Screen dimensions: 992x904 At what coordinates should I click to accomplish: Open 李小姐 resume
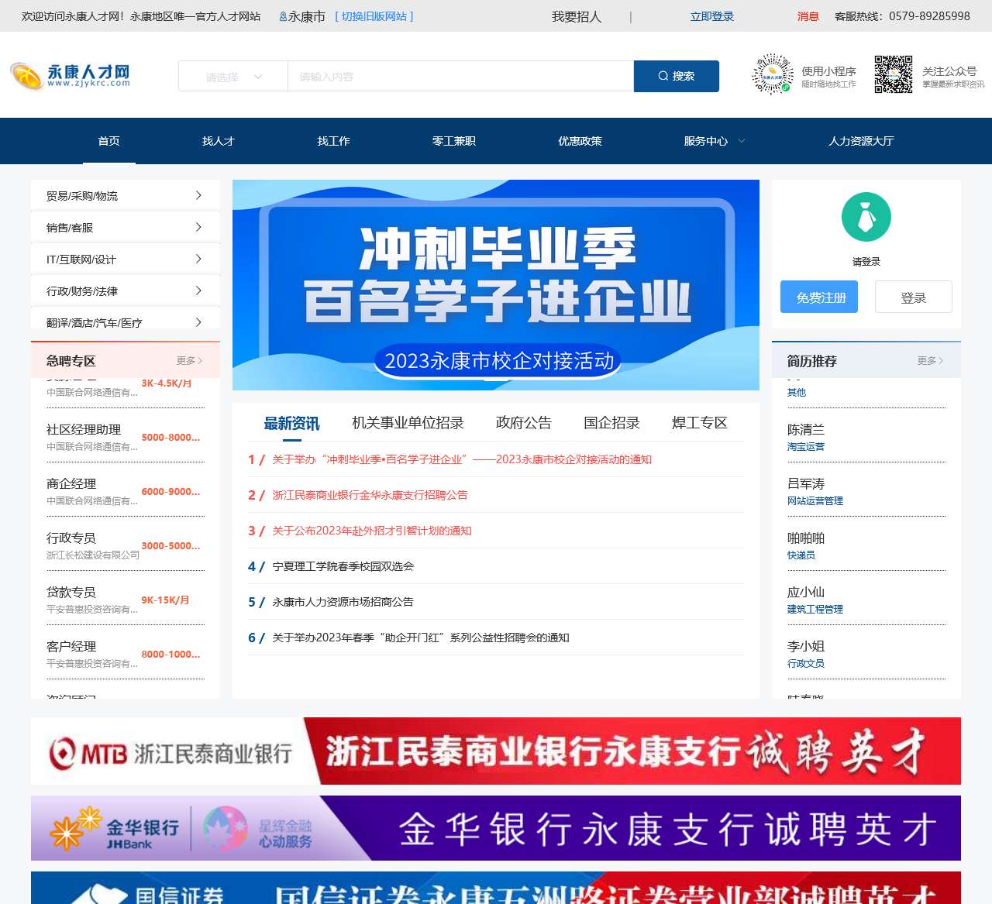806,646
